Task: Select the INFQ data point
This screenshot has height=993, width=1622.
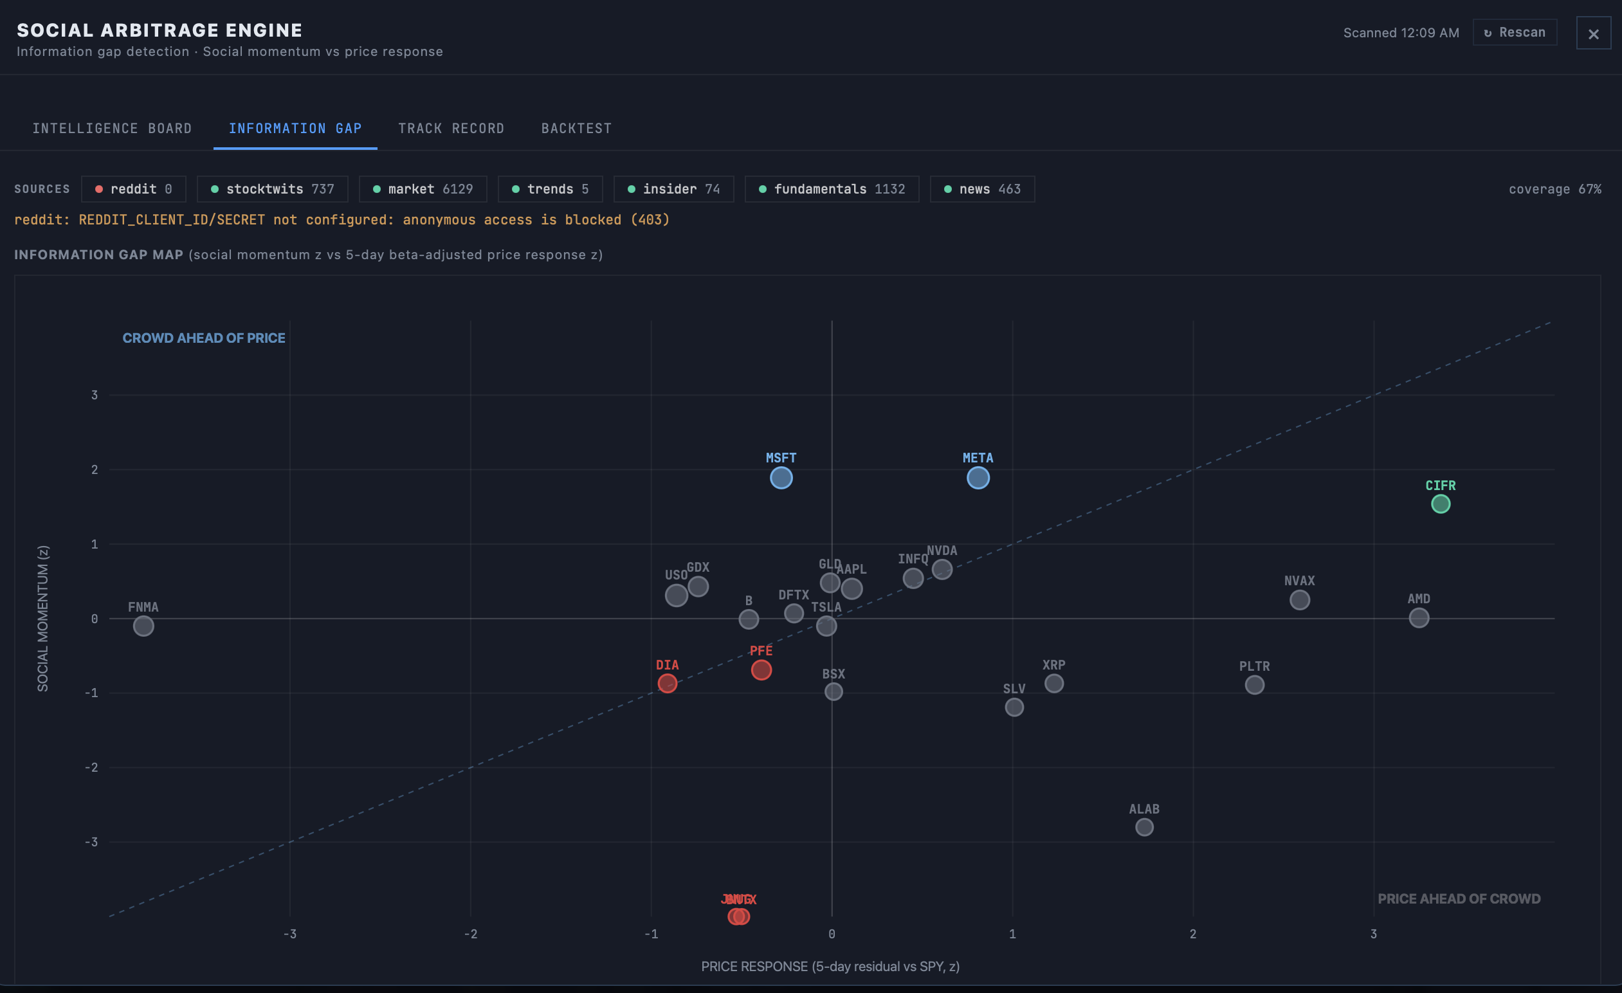Action: [x=913, y=578]
